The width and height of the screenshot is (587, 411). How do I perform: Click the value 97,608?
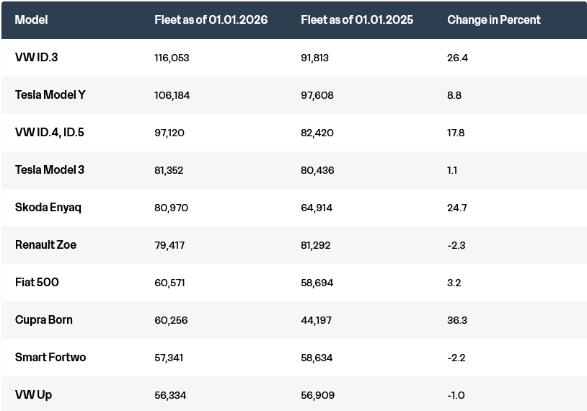317,95
